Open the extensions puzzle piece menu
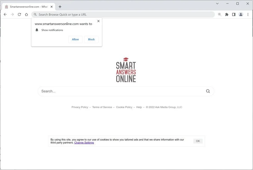Viewport: 253px width, 170px height. point(227,15)
